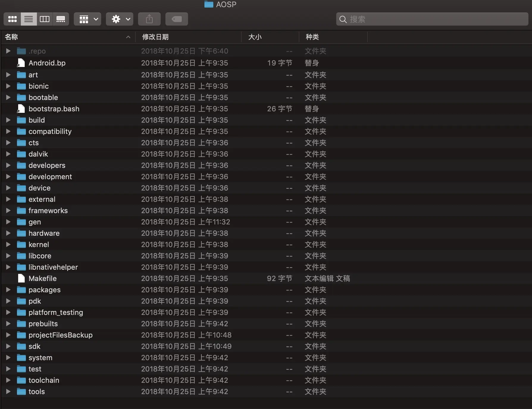Expand the art folder disclosure triangle

click(x=8, y=75)
